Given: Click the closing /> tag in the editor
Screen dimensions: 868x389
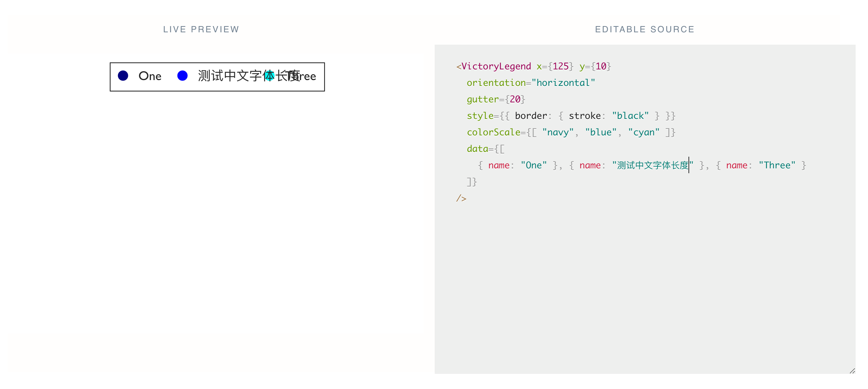Looking at the screenshot, I should pos(461,198).
